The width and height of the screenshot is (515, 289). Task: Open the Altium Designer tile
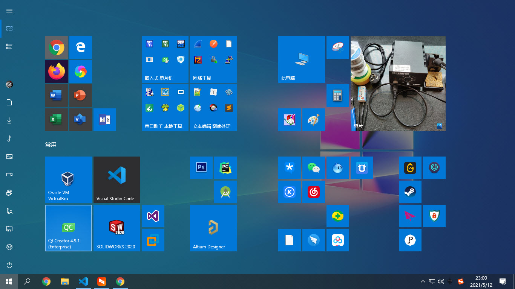tap(213, 228)
